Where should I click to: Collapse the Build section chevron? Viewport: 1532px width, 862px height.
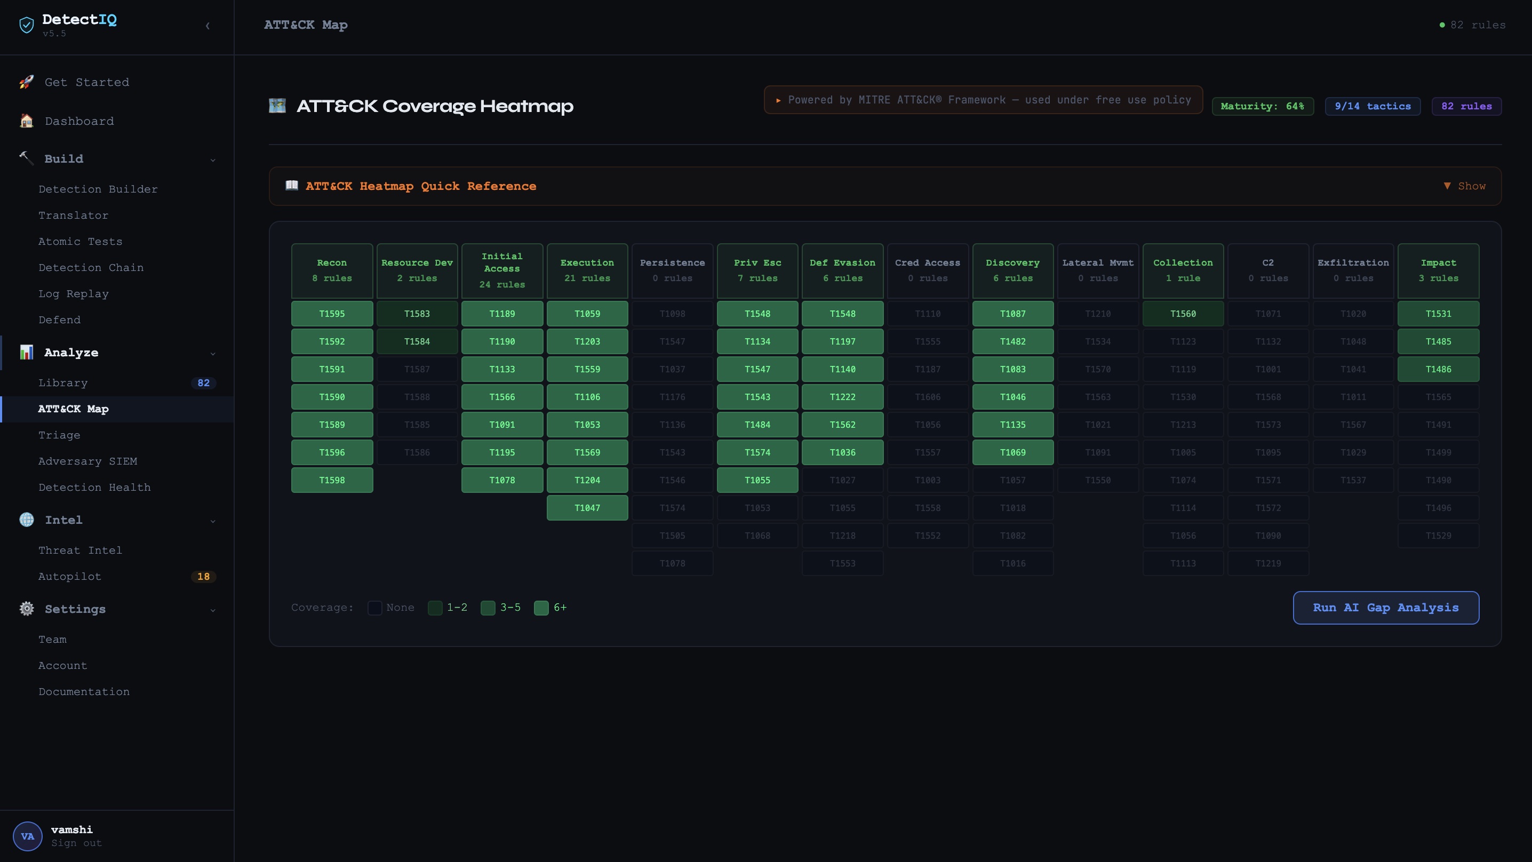213,159
